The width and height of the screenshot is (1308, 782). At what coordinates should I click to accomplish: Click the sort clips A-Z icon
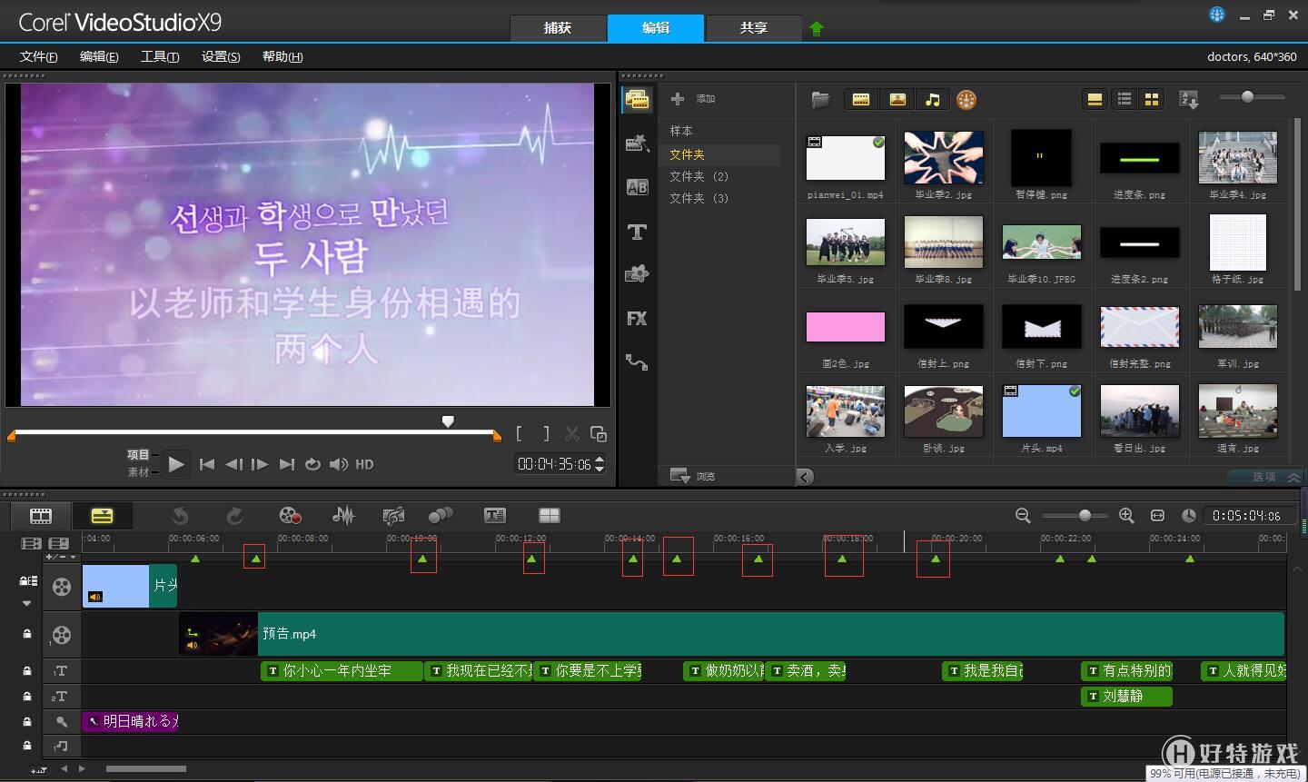click(x=1188, y=99)
